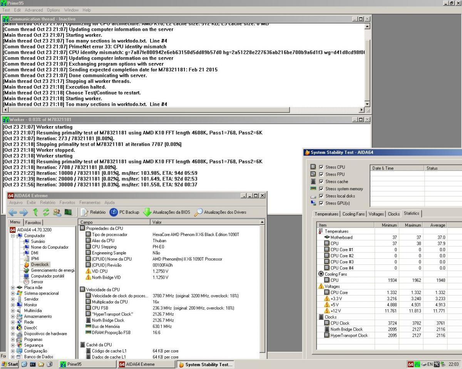Expand Sistema operacional tree node
Screen dimensions: 462x369
[x=13, y=293]
